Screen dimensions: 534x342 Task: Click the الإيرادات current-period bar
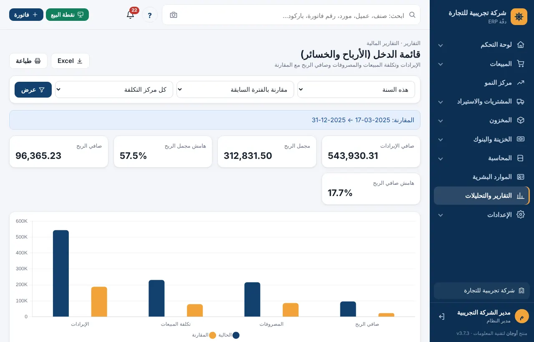(61, 273)
